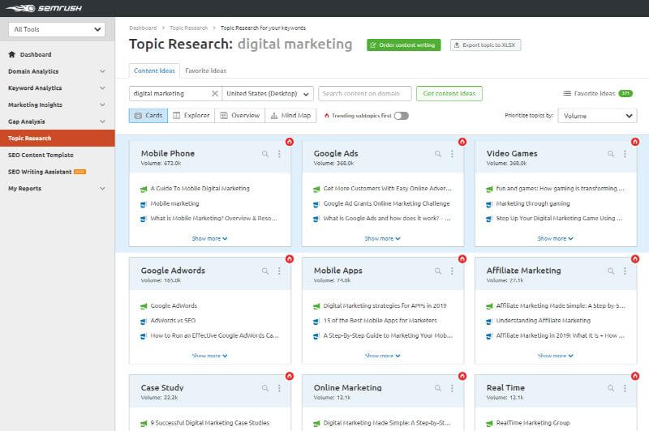Click trending flame badge on Video Games card

(x=635, y=142)
